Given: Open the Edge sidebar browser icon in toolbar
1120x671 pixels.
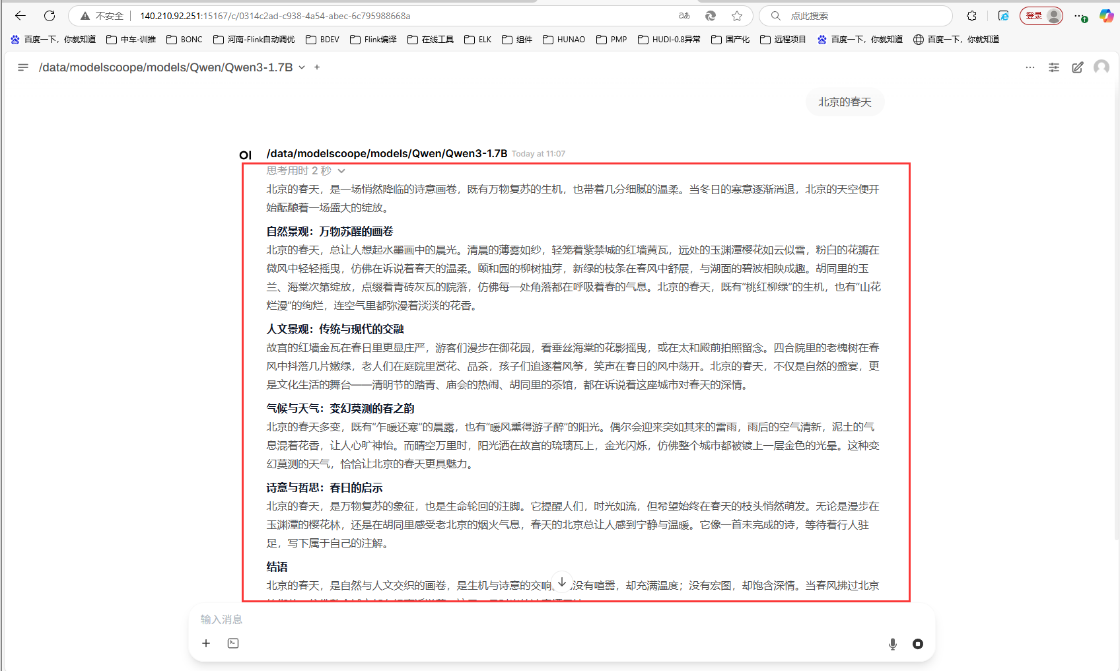Looking at the screenshot, I should [1004, 16].
